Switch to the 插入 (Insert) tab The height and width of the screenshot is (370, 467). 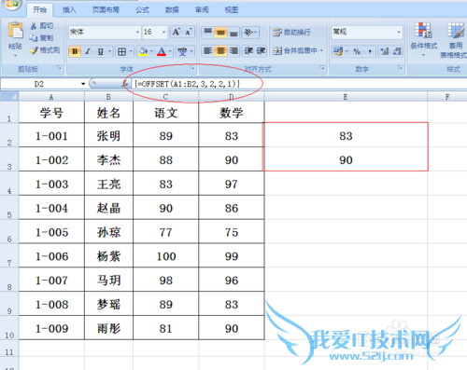[x=69, y=10]
